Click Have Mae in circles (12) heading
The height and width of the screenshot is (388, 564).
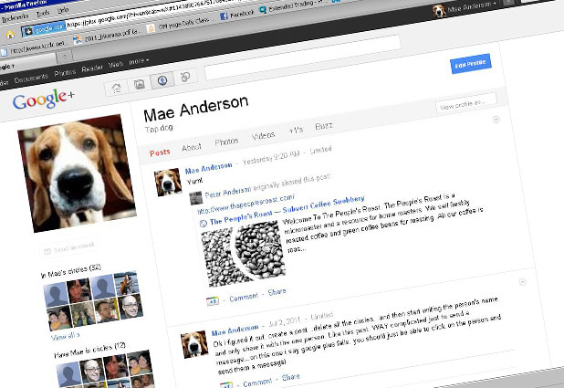tap(90, 351)
